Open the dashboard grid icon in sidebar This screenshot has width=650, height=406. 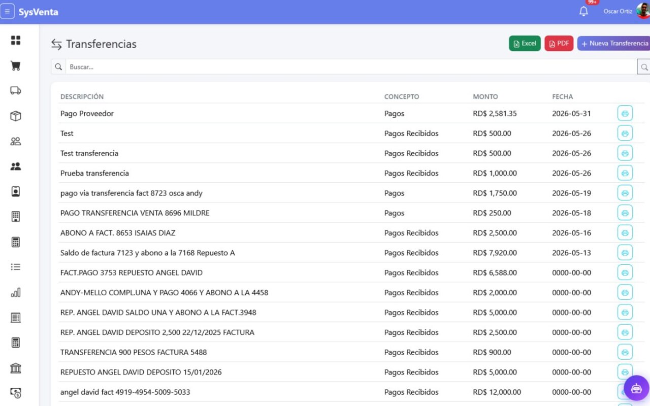[x=16, y=41]
